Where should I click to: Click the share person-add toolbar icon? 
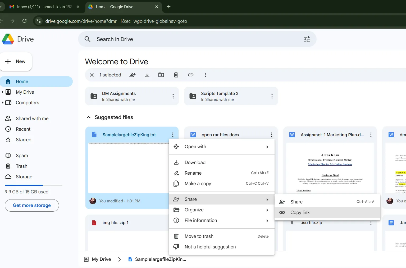click(x=133, y=75)
